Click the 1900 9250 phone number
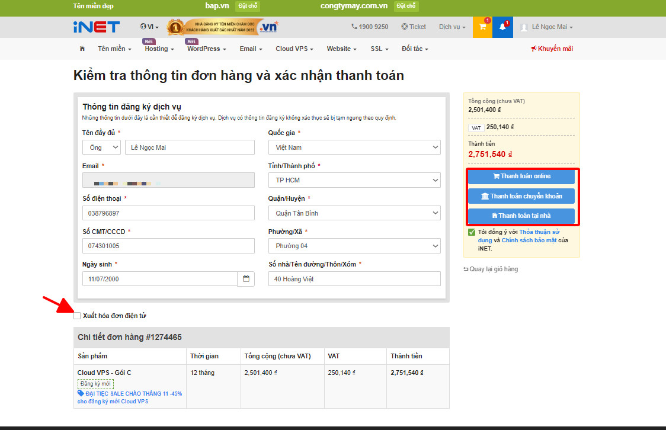The width and height of the screenshot is (666, 430). [x=370, y=27]
